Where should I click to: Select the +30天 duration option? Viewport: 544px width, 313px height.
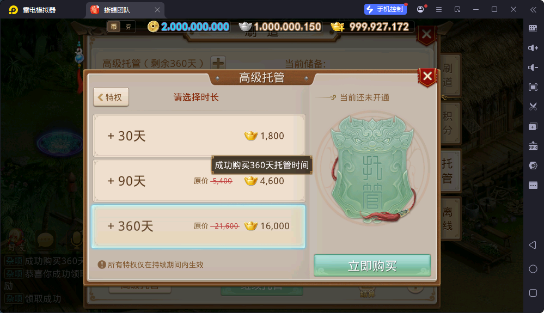[x=199, y=136]
